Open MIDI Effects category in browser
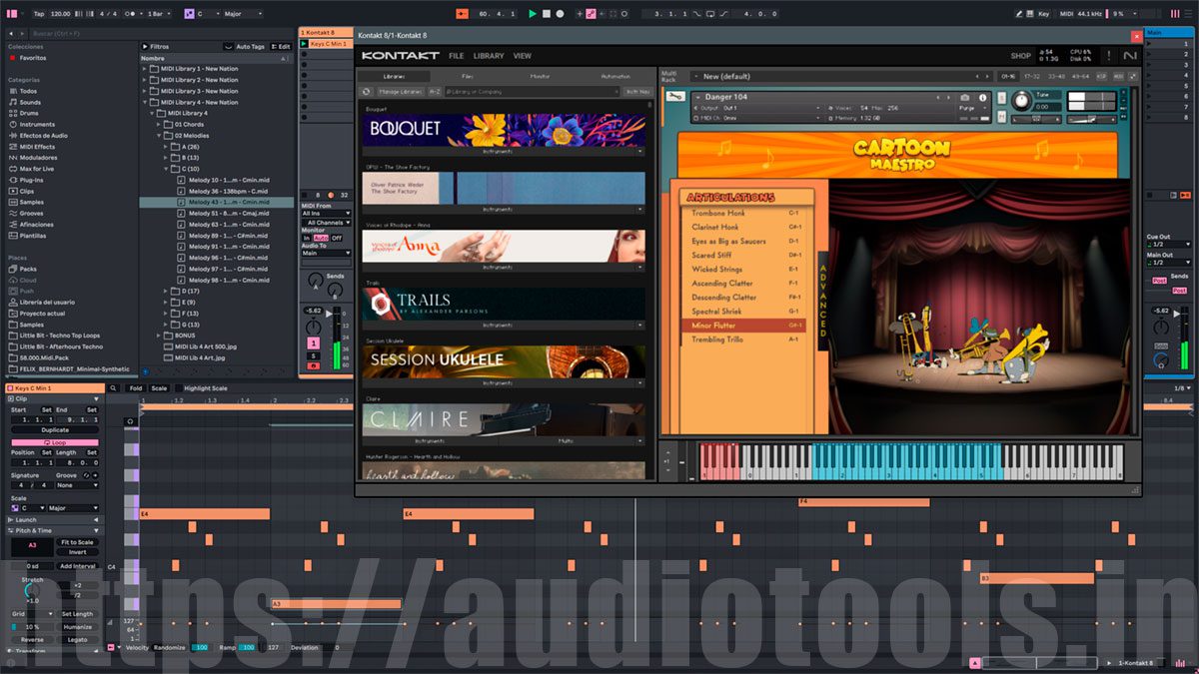Screen dimensions: 1199x674 click(37, 147)
